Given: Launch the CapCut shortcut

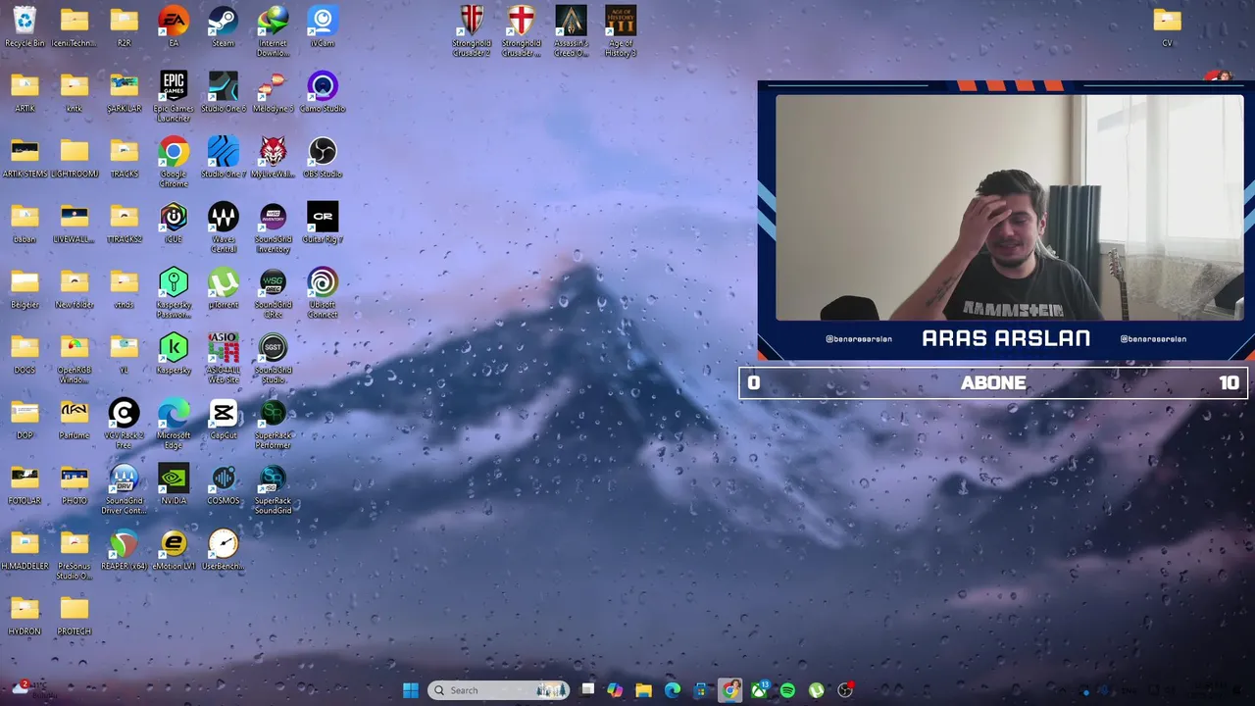Looking at the screenshot, I should click(x=223, y=419).
